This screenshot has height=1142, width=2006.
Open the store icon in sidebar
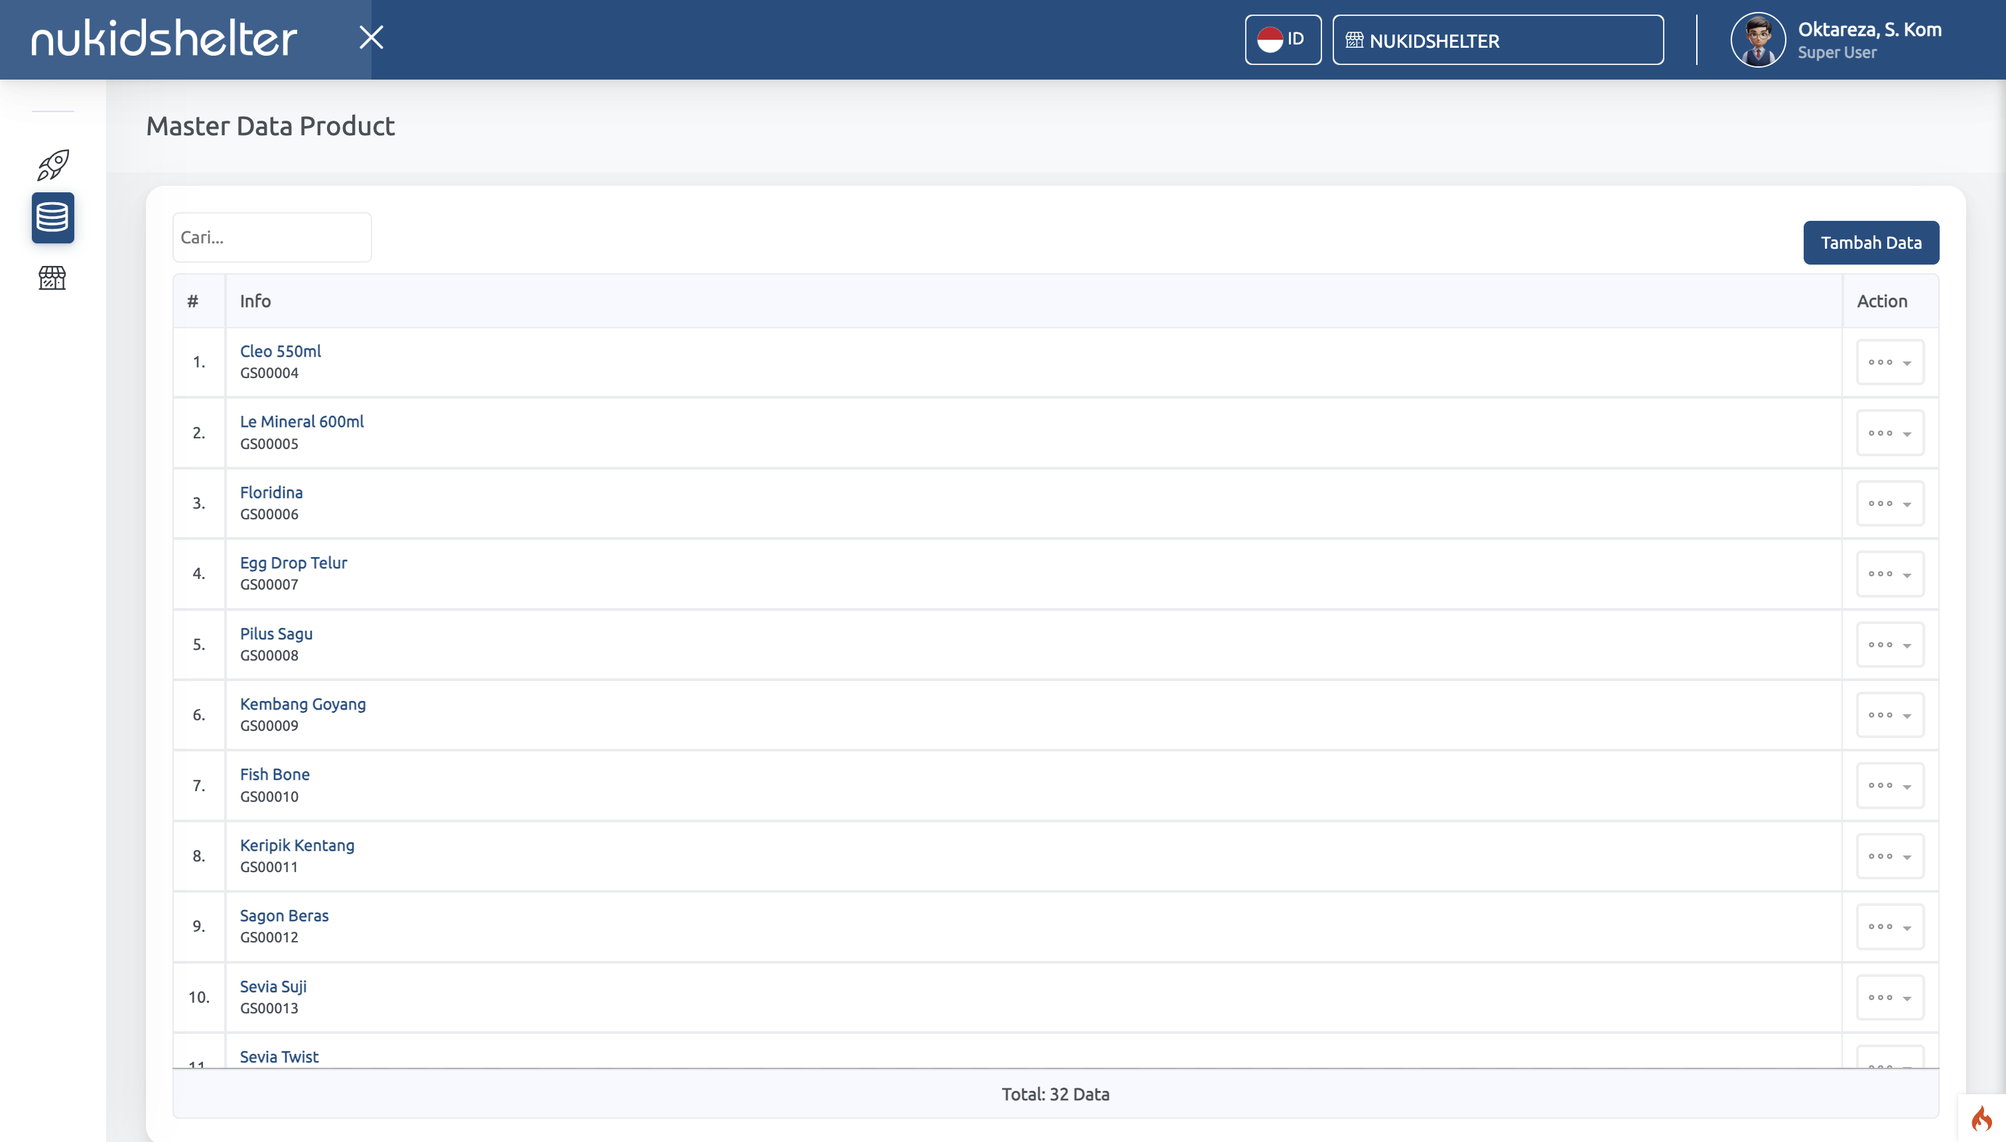pyautogui.click(x=52, y=278)
